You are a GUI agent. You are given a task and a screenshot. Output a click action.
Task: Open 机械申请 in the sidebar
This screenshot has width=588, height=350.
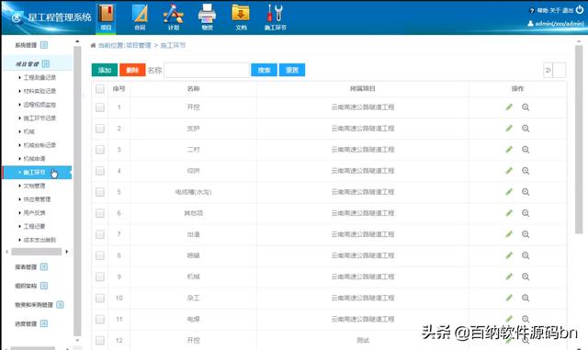coord(34,159)
